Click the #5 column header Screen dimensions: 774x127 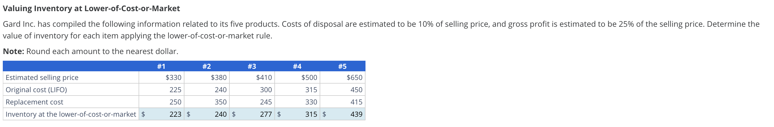(x=343, y=66)
